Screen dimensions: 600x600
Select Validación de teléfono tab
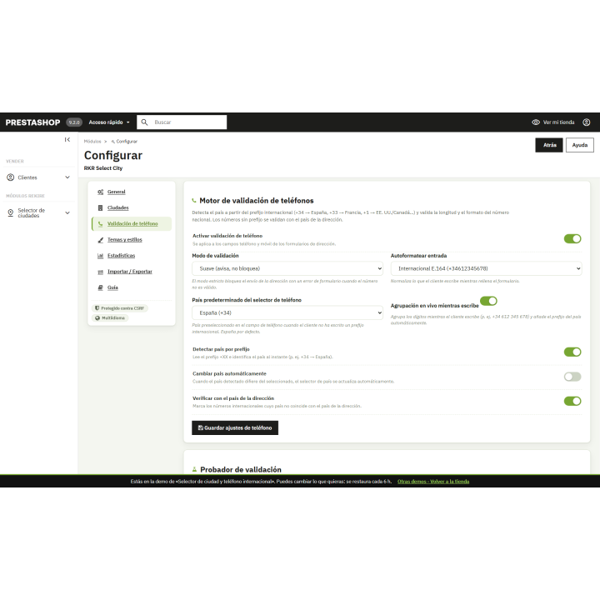click(x=132, y=224)
